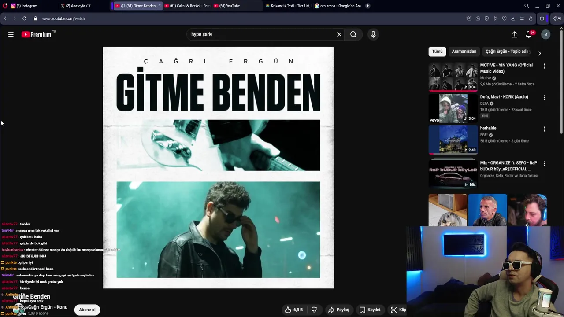Select the Çağrı Ergün - Topic chip
Image resolution: width=564 pixels, height=317 pixels.
point(507,52)
